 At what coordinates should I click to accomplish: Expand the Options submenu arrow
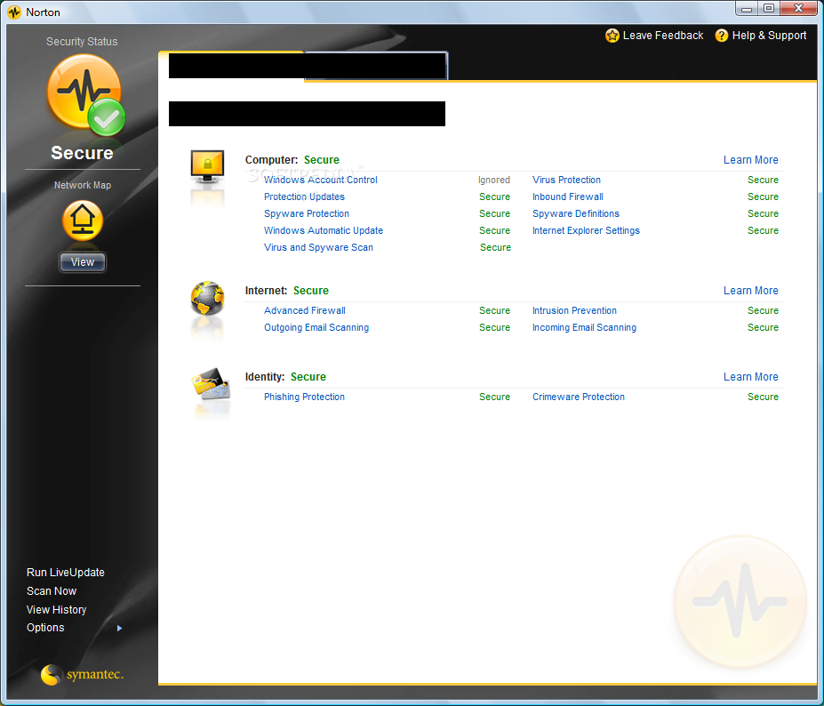[x=119, y=629]
